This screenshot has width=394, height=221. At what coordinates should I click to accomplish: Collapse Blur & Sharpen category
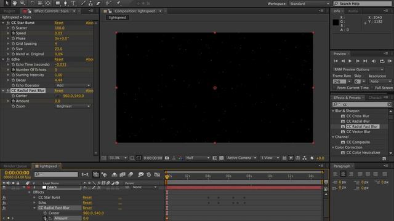tap(333, 110)
